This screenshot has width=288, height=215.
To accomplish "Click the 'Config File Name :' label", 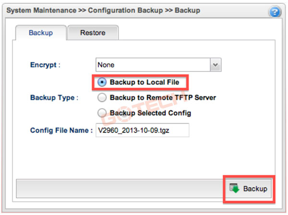I will (61, 130).
